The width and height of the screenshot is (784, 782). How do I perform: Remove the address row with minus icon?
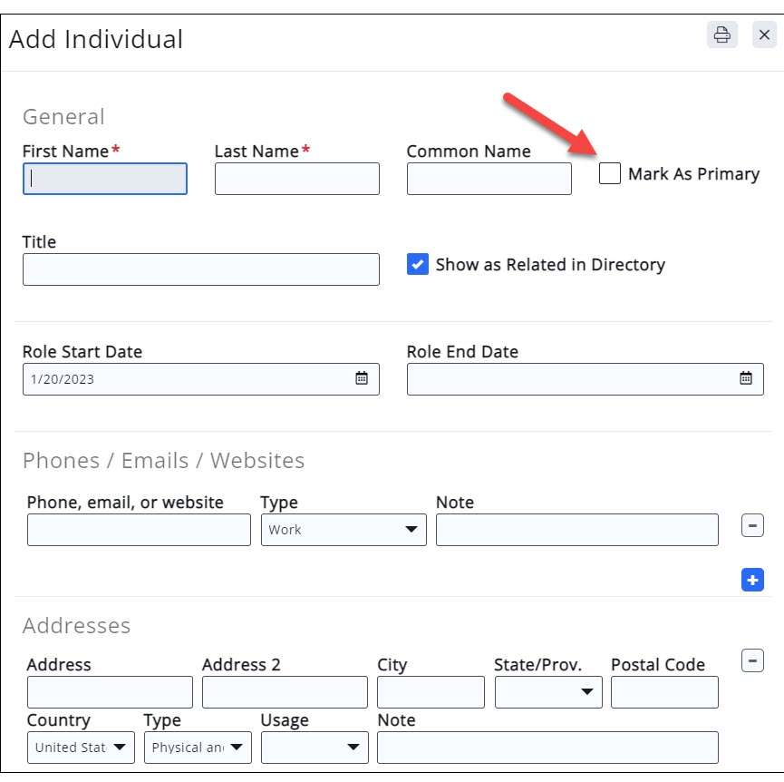click(752, 661)
